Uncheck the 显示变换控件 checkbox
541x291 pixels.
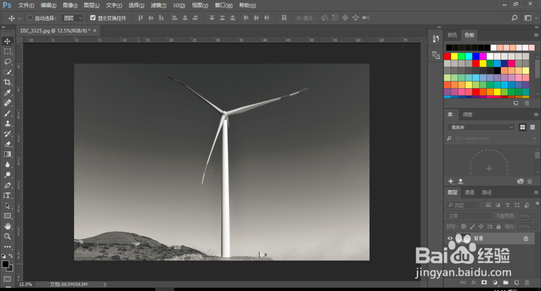[93, 18]
